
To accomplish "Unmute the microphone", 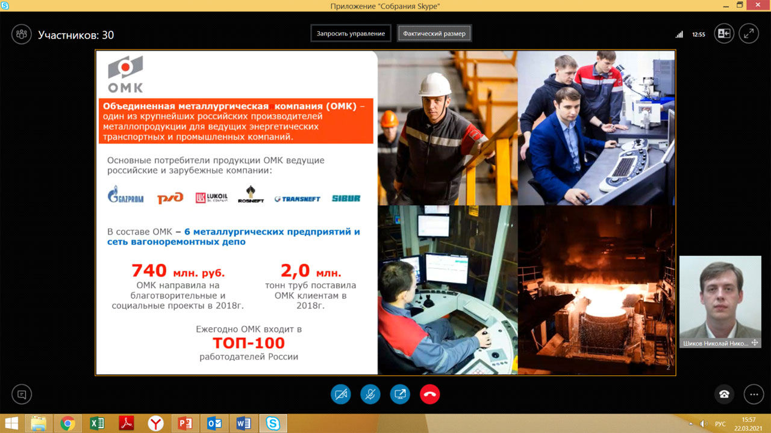I will (370, 395).
